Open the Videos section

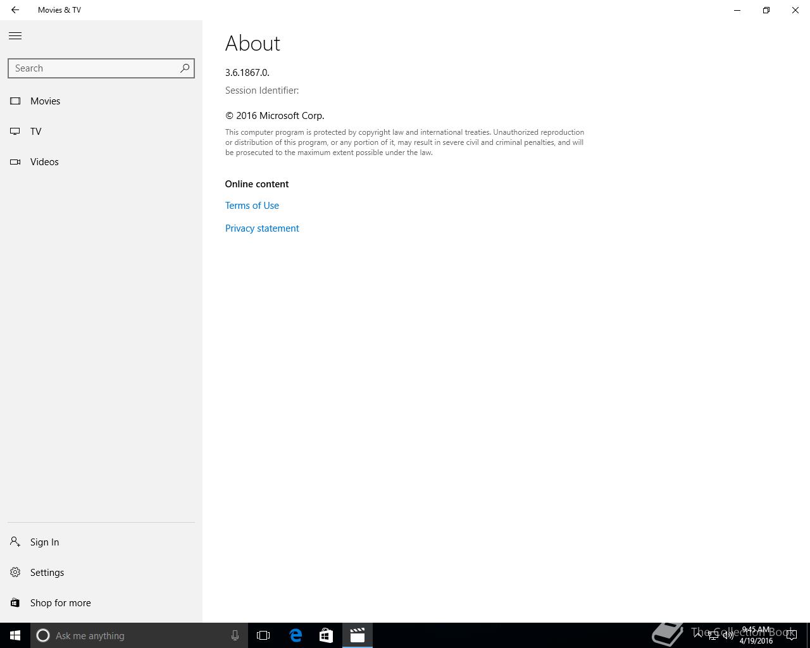click(x=101, y=162)
